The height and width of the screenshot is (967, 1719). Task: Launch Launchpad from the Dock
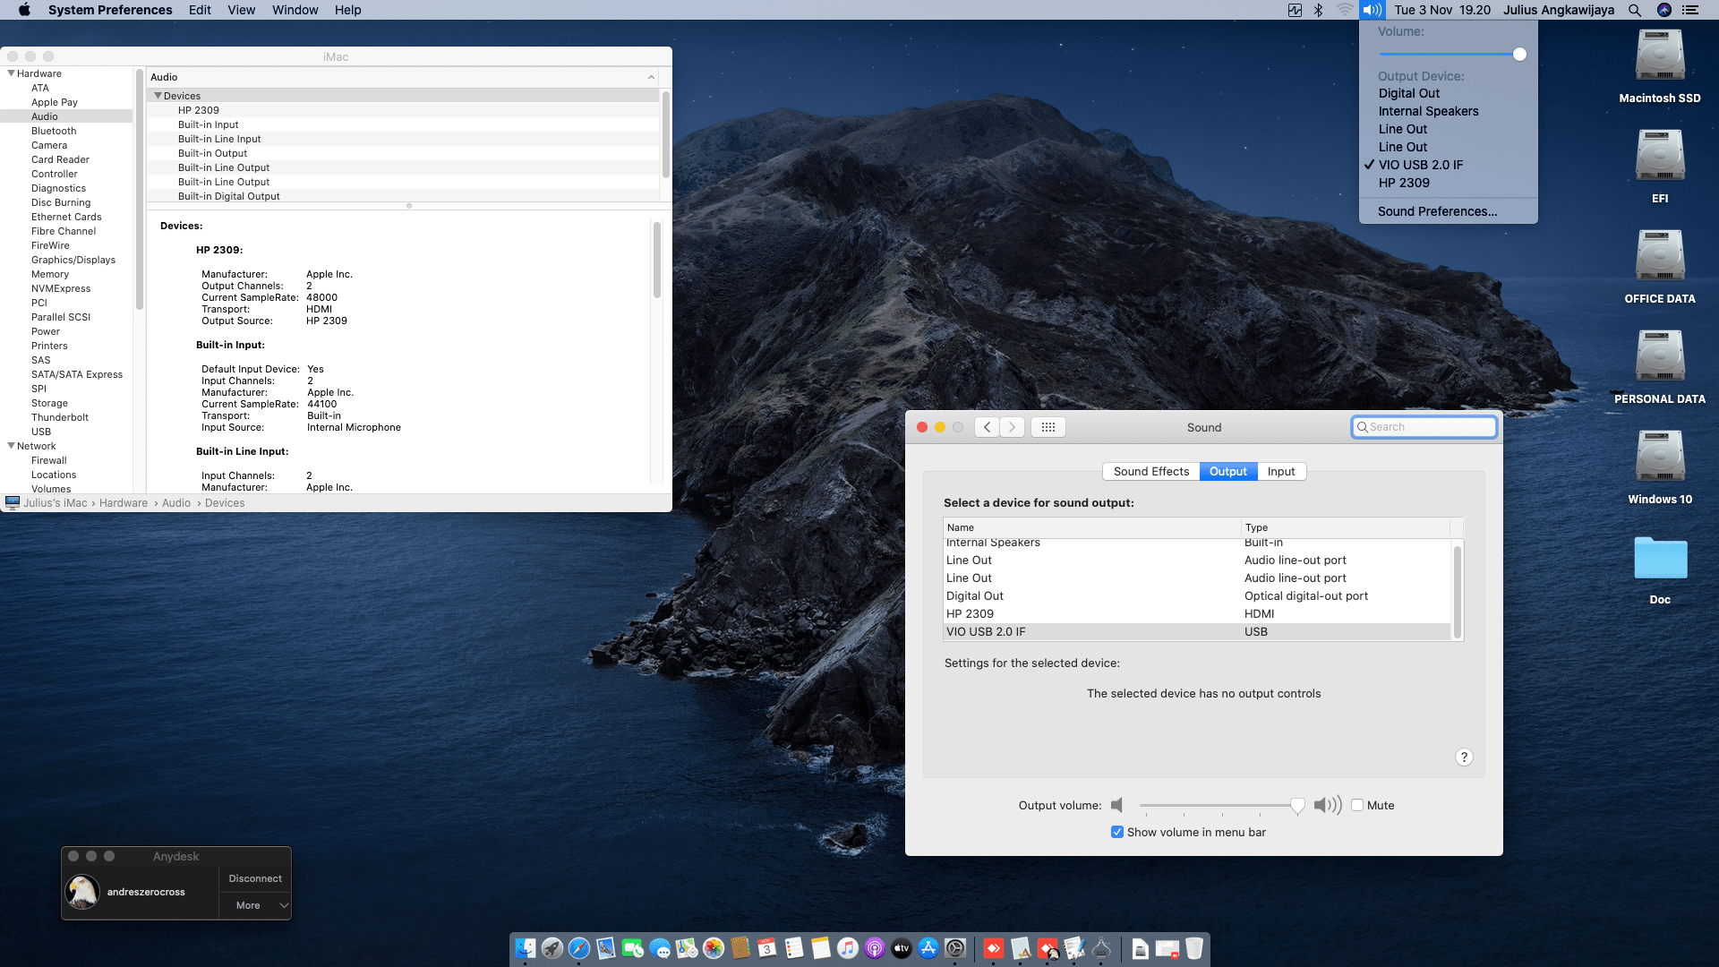pyautogui.click(x=552, y=948)
